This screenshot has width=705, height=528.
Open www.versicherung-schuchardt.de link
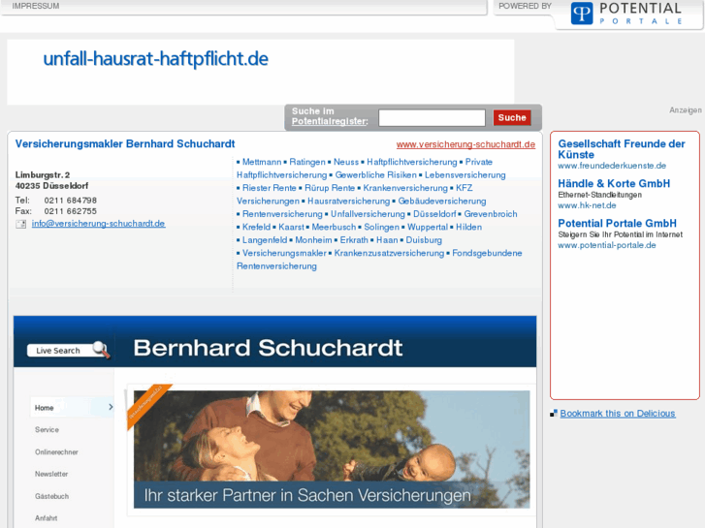tap(465, 144)
